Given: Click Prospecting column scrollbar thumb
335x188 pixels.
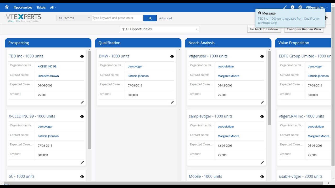Looking at the screenshot, I should 90,100.
